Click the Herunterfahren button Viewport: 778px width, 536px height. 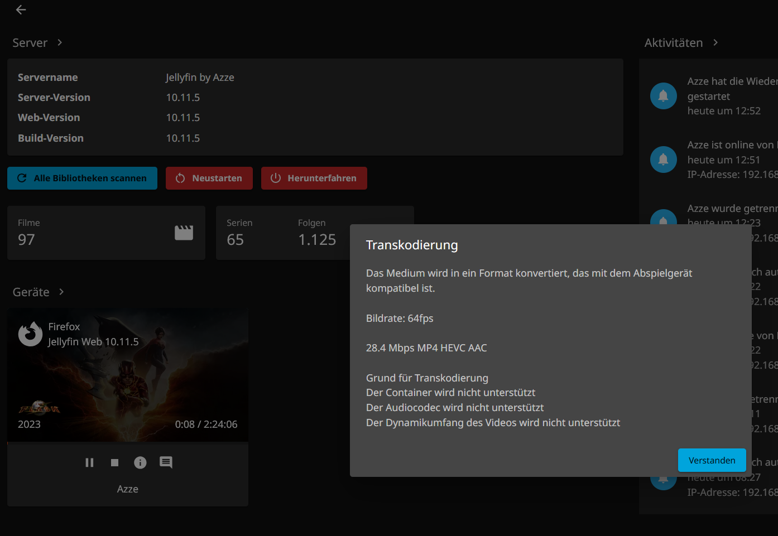tap(314, 178)
